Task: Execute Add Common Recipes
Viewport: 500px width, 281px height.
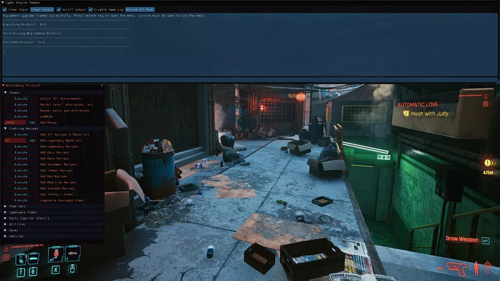Action: [21, 170]
